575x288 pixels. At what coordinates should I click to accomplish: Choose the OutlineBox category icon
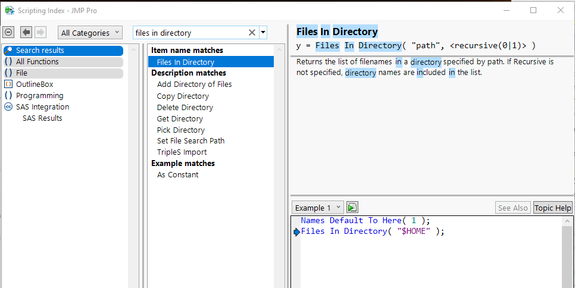point(8,84)
